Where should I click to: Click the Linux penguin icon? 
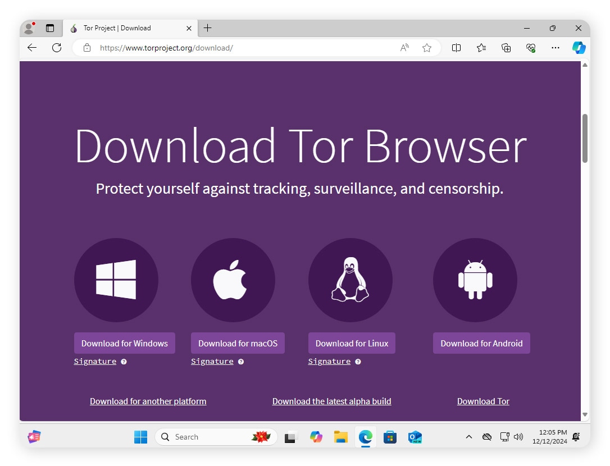350,279
